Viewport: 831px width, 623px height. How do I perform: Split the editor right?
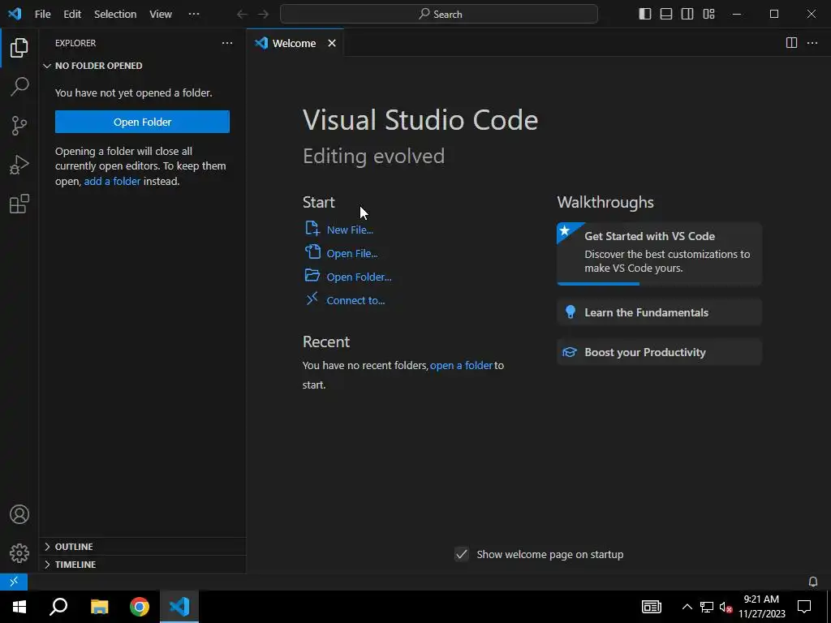pos(791,43)
